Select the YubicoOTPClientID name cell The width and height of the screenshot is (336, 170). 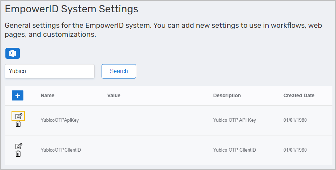coord(61,150)
